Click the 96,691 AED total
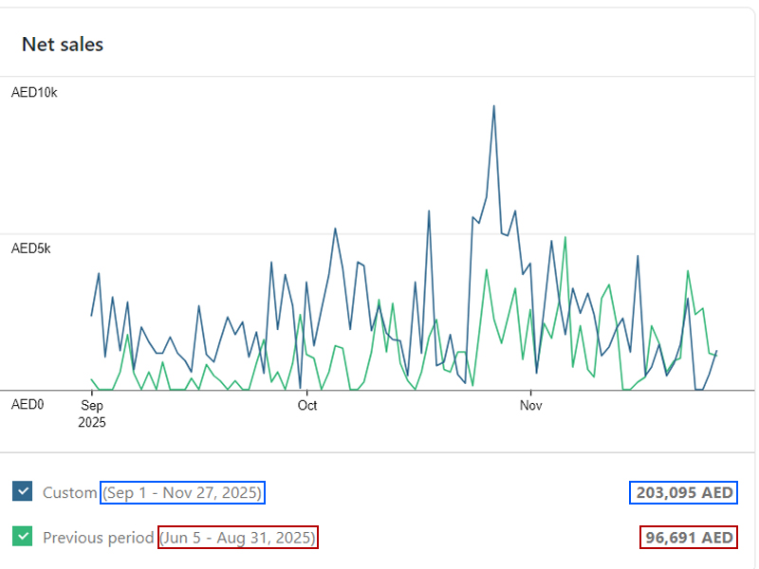The height and width of the screenshot is (569, 759). coord(689,538)
